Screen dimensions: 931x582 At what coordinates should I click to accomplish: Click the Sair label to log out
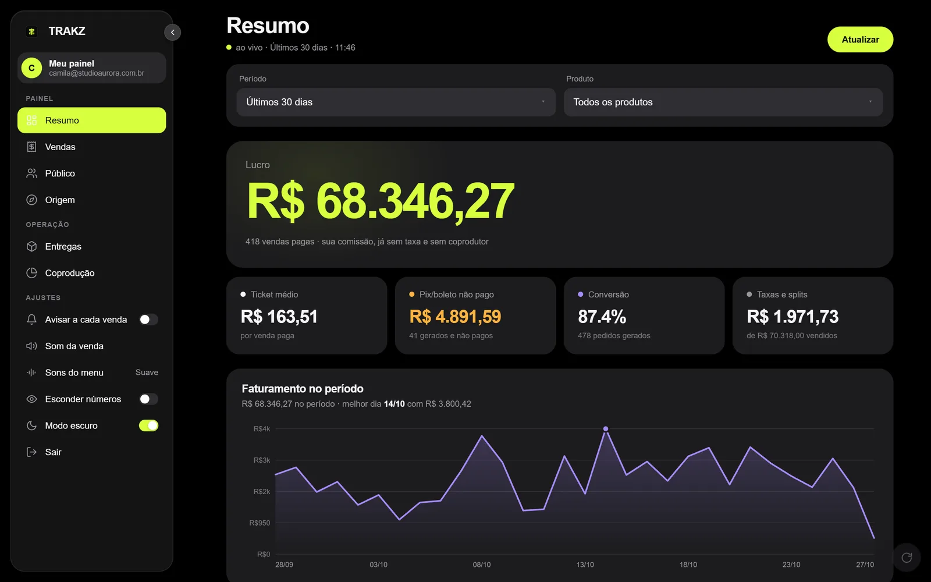(x=53, y=452)
